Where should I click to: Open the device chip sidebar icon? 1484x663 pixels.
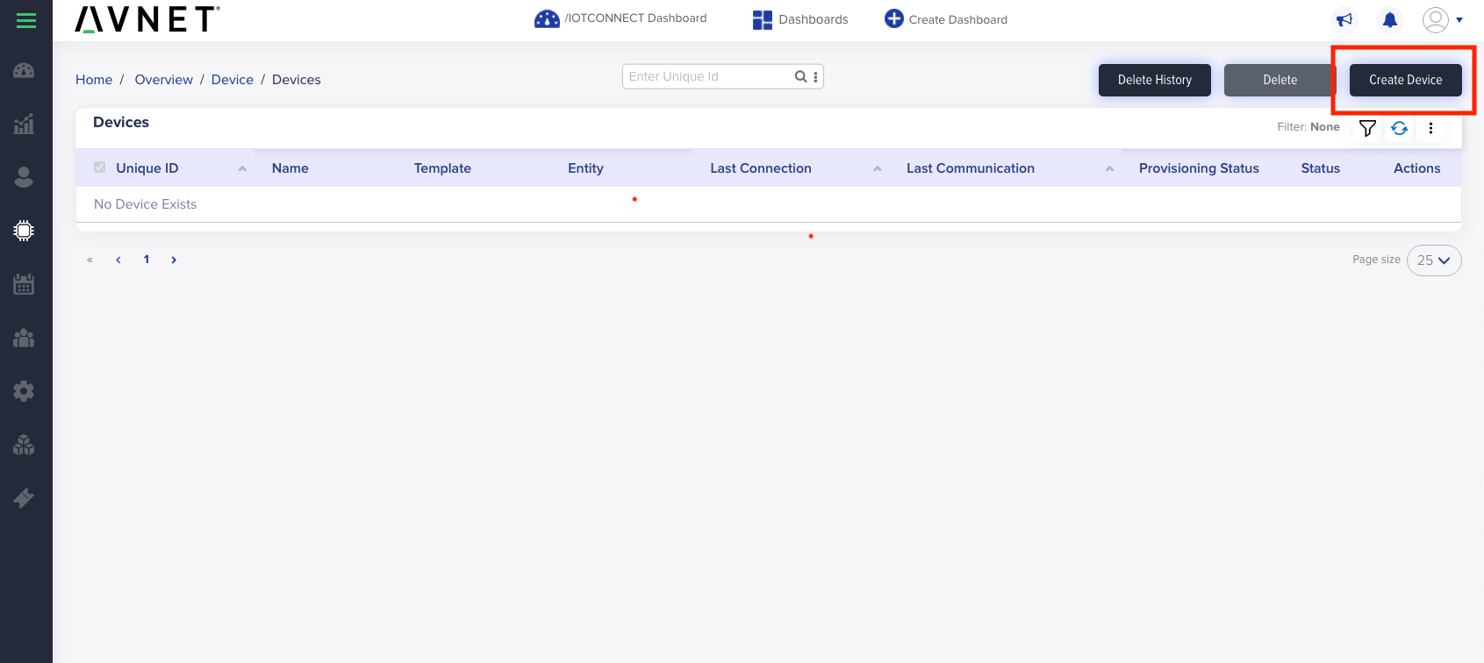[24, 231]
